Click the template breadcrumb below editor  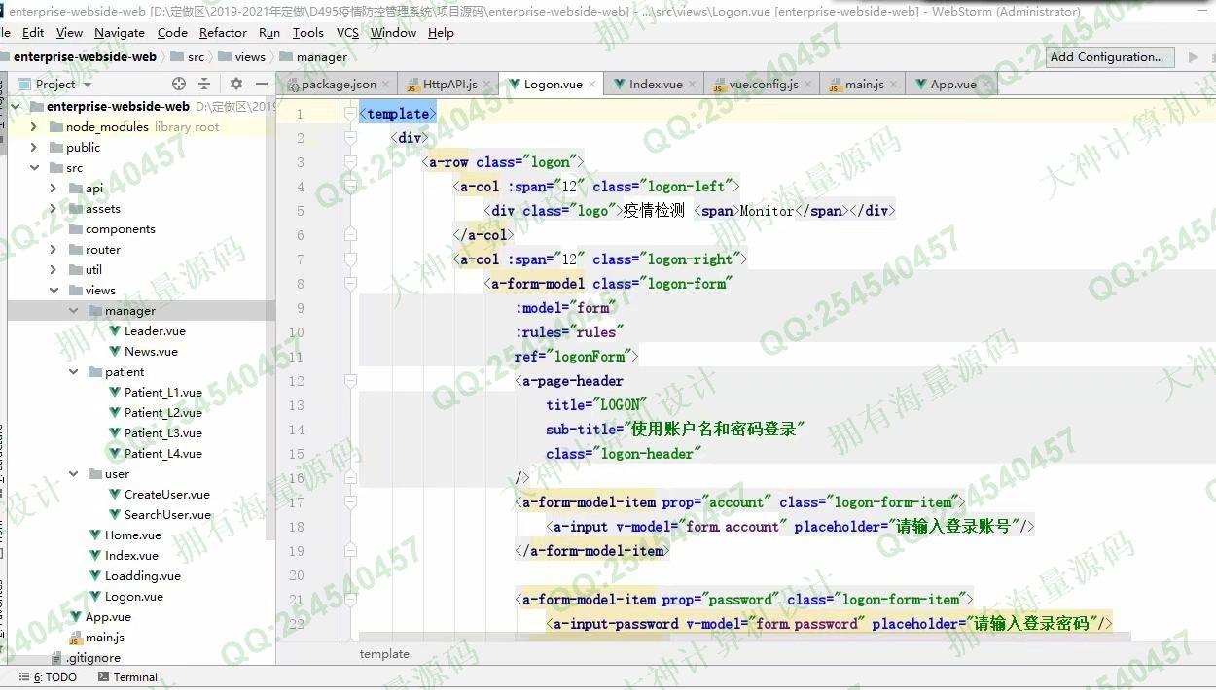point(384,654)
